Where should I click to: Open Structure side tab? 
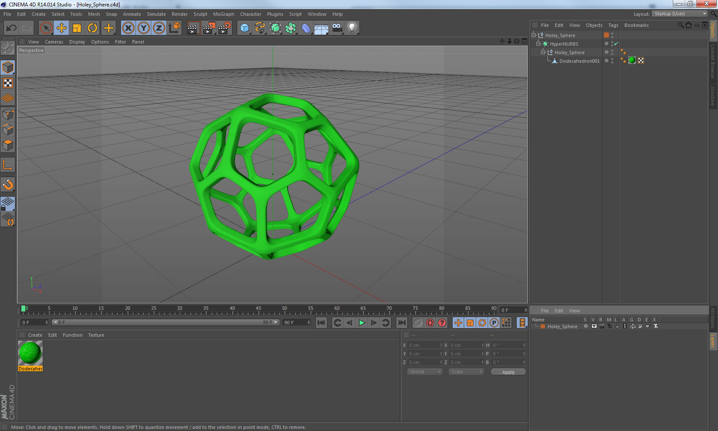click(x=713, y=96)
